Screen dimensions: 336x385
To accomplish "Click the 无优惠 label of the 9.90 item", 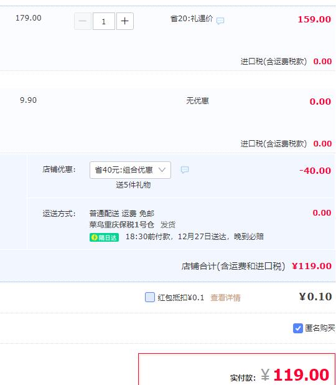I will click(x=197, y=101).
